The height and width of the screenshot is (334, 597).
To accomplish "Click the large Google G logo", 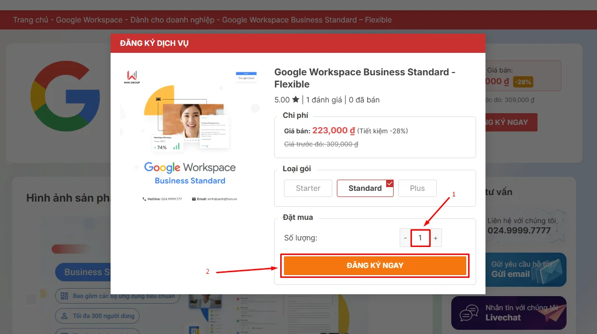I will 65,96.
